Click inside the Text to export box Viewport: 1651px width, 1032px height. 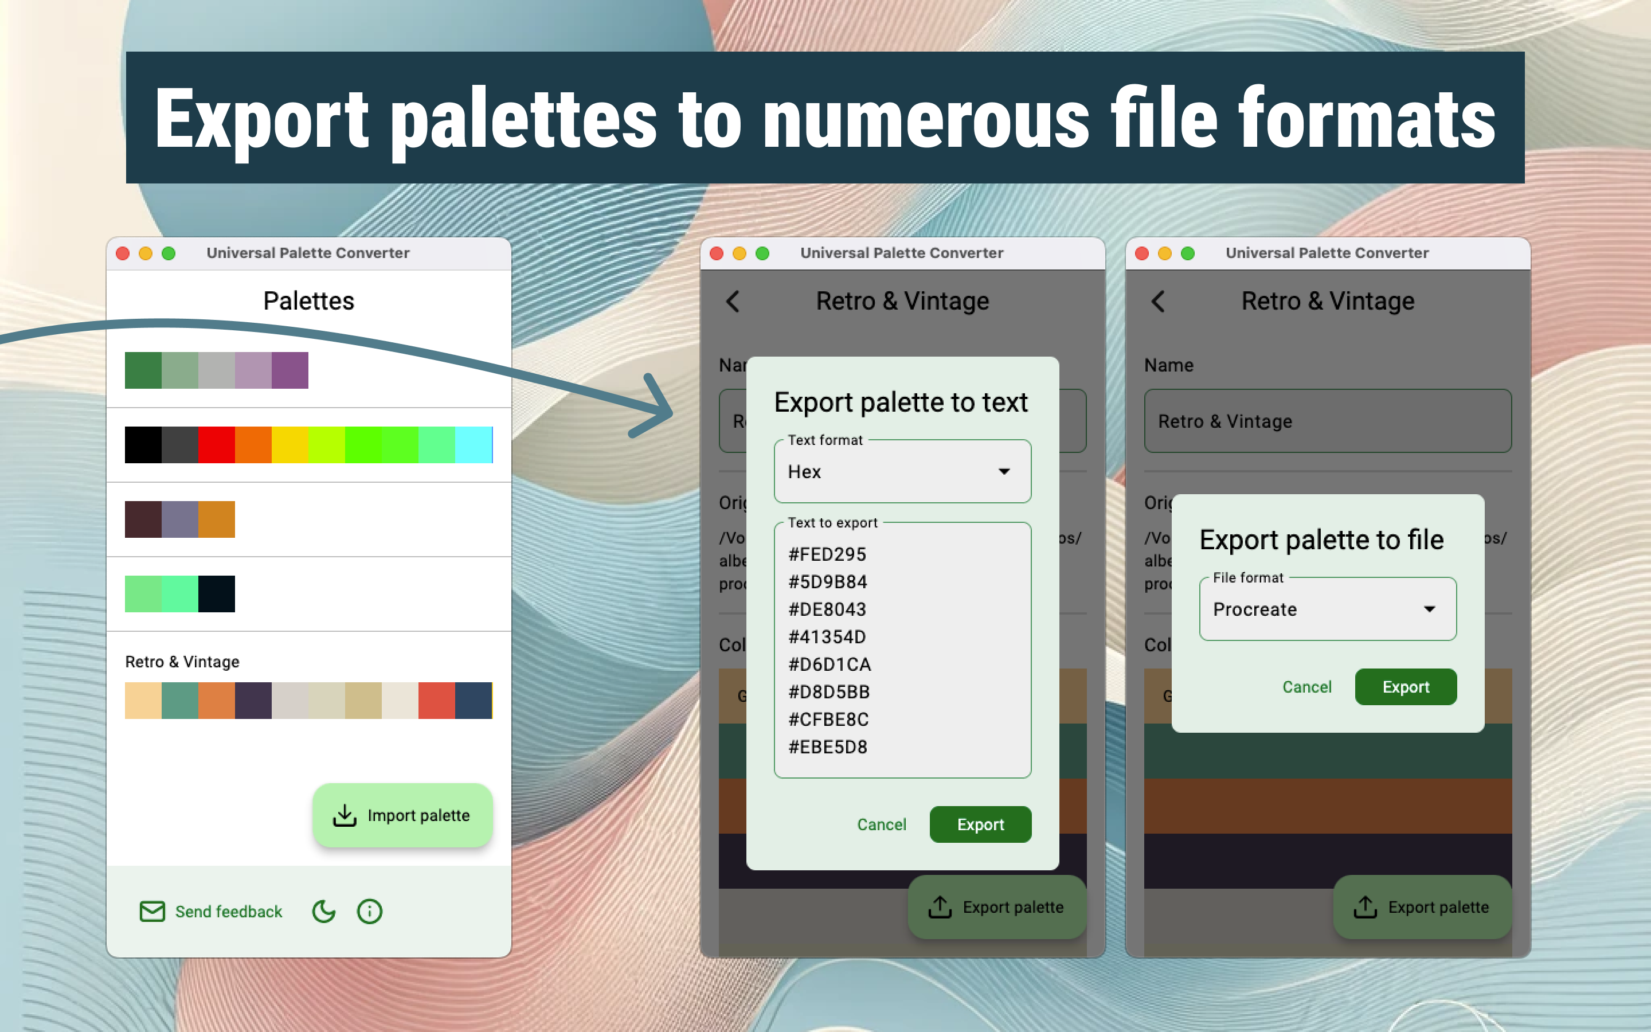tap(901, 650)
